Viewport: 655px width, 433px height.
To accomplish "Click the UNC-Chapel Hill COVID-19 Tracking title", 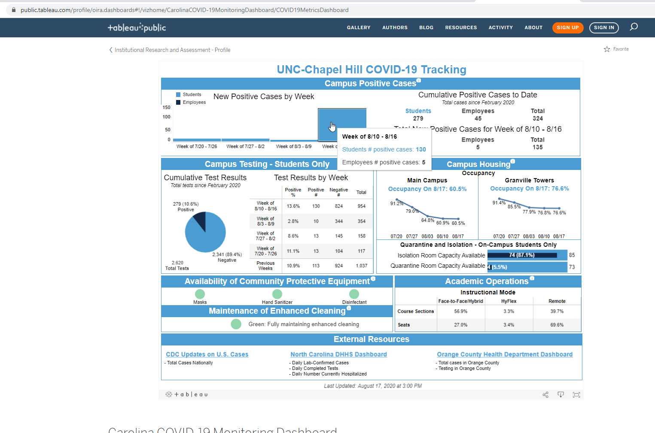I will tap(372, 70).
